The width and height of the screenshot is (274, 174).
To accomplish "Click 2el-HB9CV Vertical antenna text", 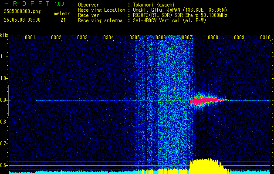I will point(169,20).
